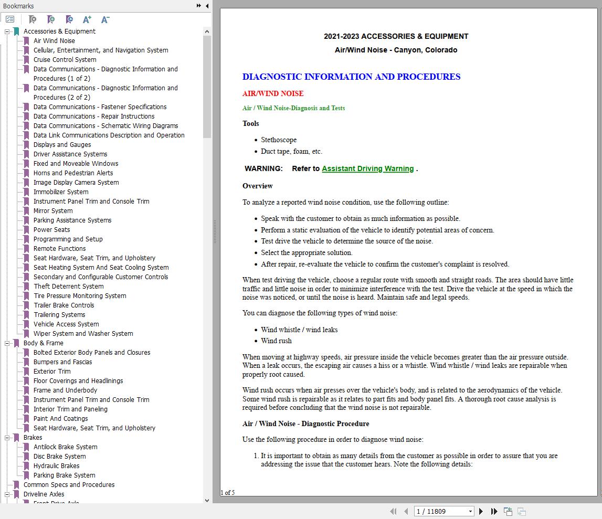Select the Vehicle Access System bookmark
Viewport: 602px width, 519px height.
click(x=66, y=324)
